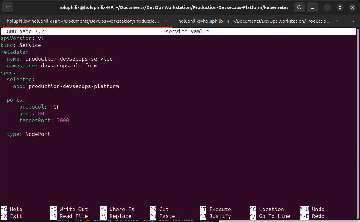Click the terminal vertical scrollbar
Screen dimensions: 360x222
tap(358, 124)
